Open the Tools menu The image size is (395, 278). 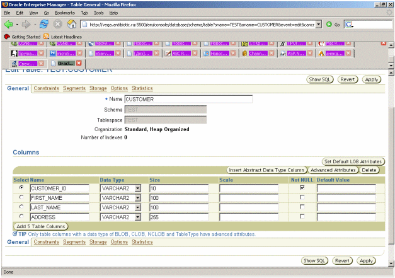coord(99,13)
